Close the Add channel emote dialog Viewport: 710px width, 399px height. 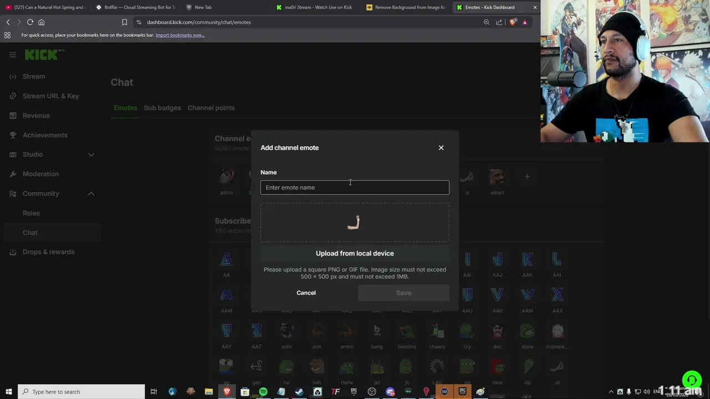pyautogui.click(x=441, y=147)
